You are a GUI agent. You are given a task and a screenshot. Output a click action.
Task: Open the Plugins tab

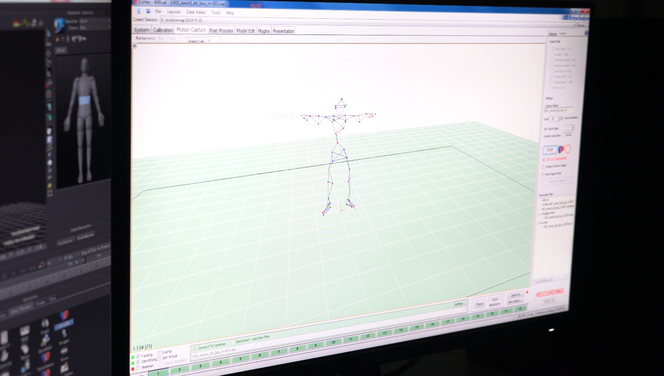click(264, 31)
